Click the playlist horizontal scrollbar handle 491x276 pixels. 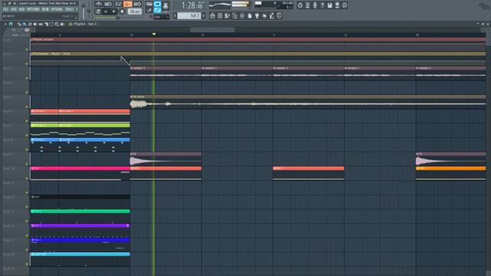click(x=212, y=30)
